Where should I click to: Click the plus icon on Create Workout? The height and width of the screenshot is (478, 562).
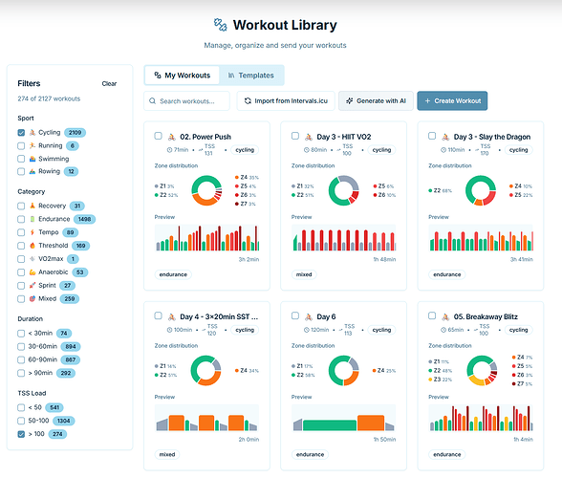(x=427, y=101)
